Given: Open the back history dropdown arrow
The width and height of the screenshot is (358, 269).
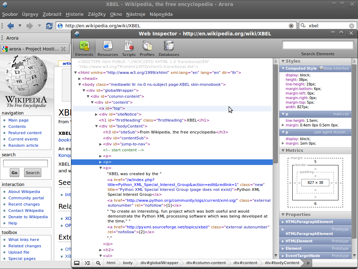Looking at the screenshot, I should pos(20,26).
